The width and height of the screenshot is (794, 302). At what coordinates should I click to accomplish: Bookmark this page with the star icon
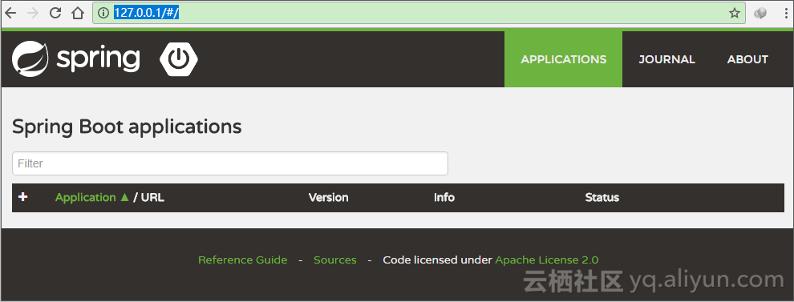coord(734,13)
